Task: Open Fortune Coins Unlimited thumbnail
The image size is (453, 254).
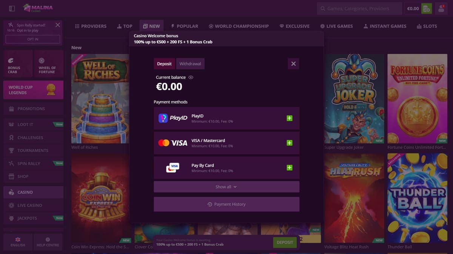Action: pyautogui.click(x=418, y=99)
